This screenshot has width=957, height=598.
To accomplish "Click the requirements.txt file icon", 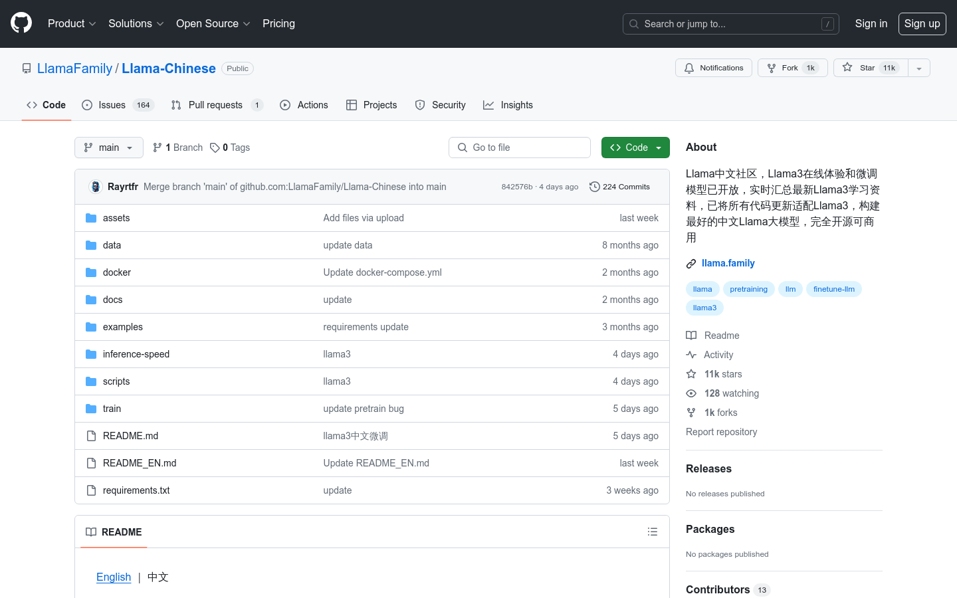I will [x=91, y=490].
